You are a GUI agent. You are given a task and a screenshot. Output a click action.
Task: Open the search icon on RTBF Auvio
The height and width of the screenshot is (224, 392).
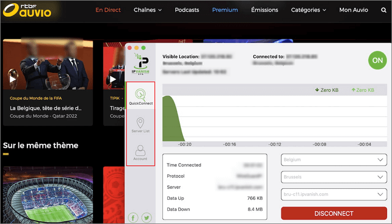[384, 10]
